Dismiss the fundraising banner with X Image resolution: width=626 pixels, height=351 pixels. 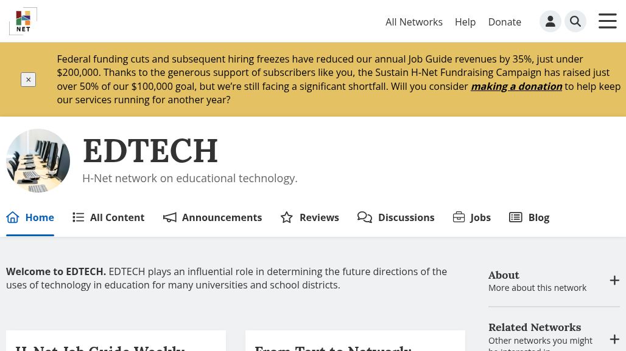[x=28, y=80]
